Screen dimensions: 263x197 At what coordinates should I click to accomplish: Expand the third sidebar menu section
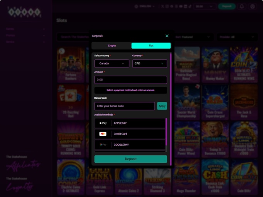point(25,42)
